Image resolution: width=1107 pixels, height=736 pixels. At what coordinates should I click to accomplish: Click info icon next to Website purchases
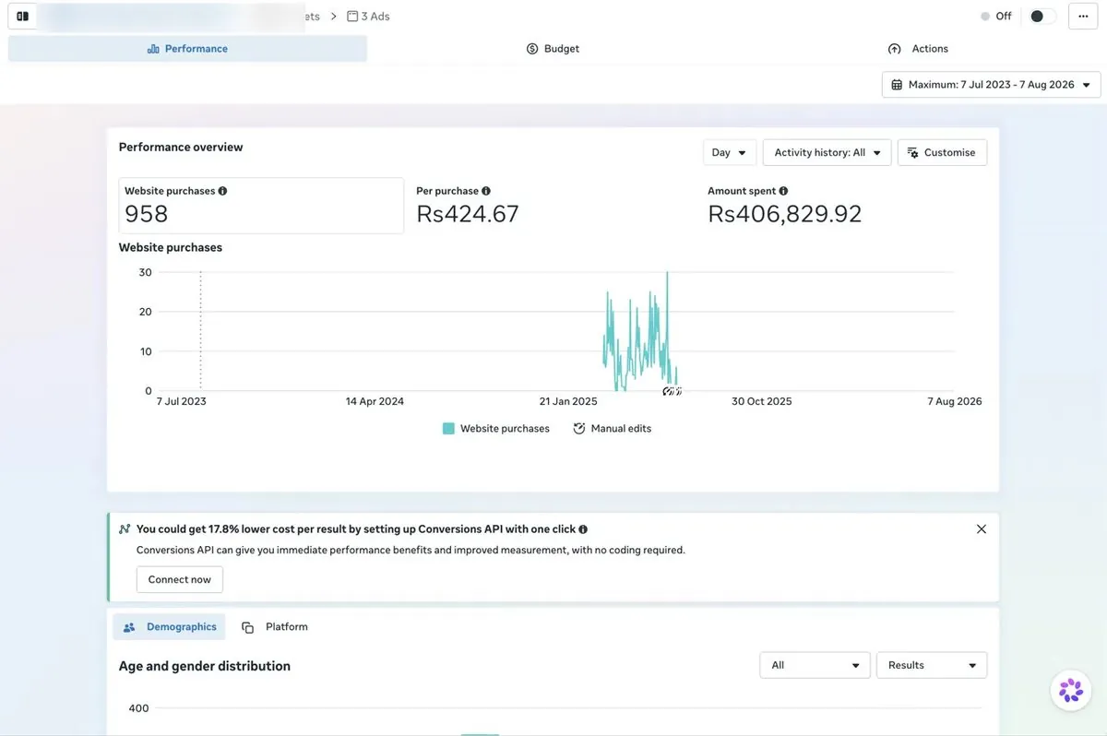click(x=222, y=191)
